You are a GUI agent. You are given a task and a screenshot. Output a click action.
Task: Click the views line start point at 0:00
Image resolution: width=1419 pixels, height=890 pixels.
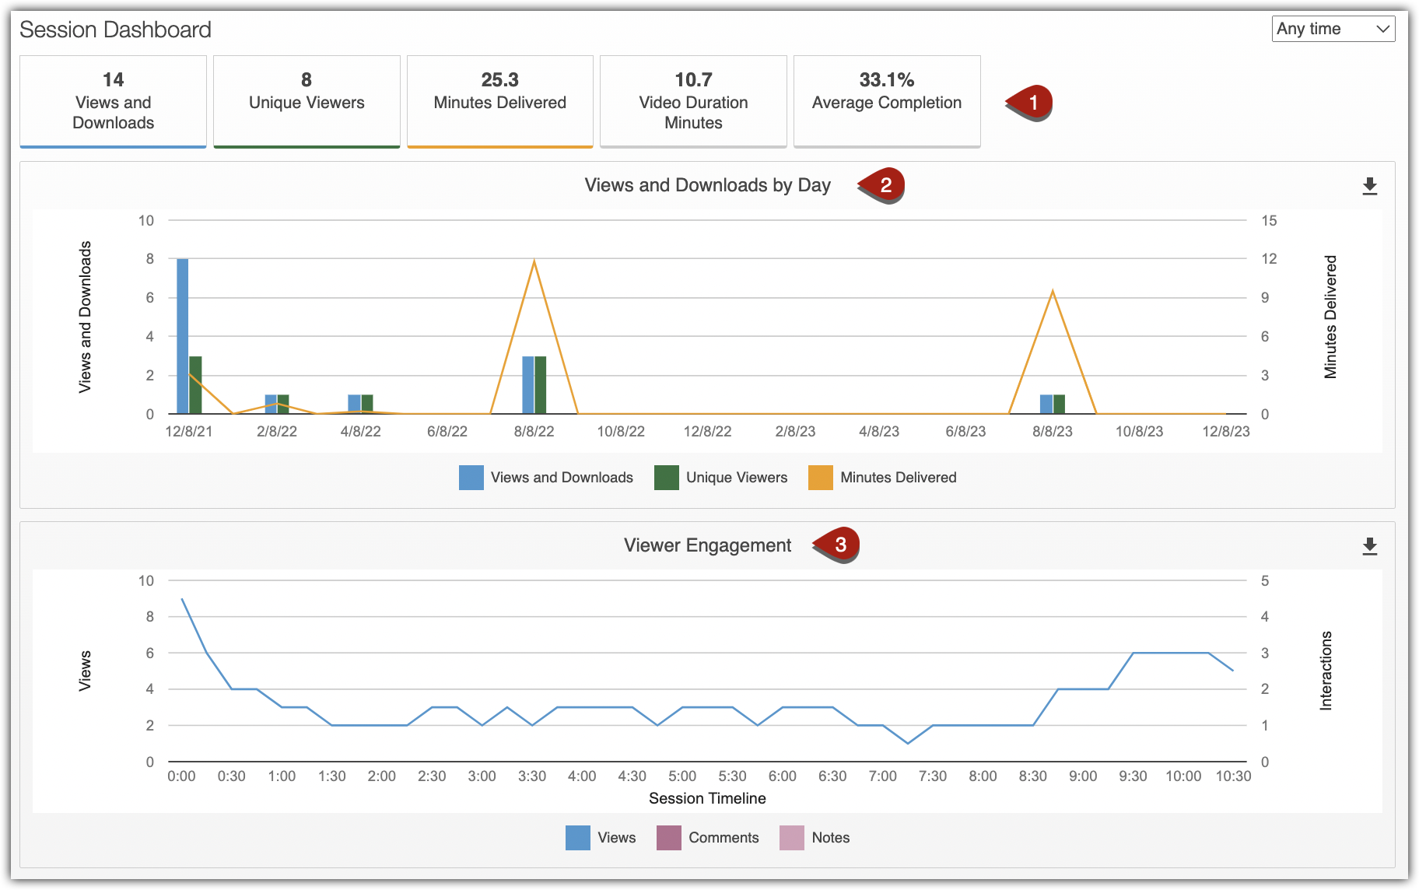click(182, 599)
